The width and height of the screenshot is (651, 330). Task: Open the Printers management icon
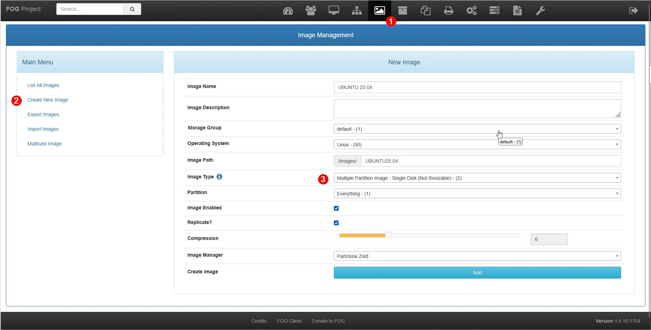tap(449, 11)
